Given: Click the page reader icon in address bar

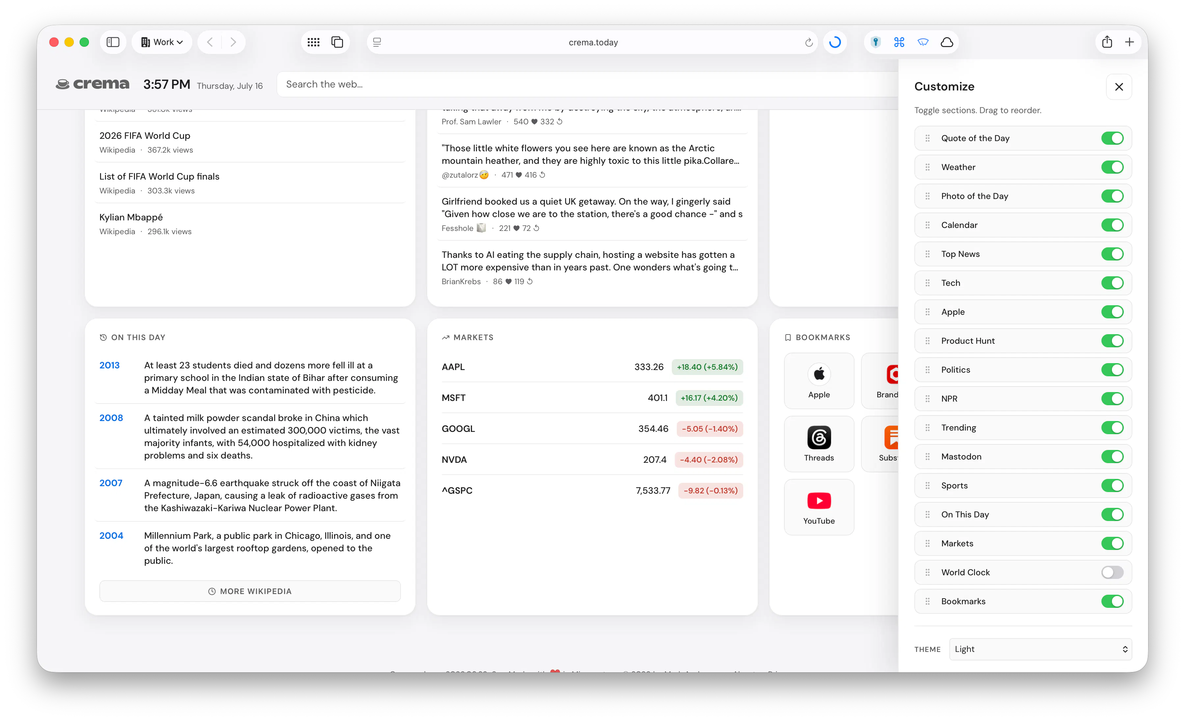Looking at the screenshot, I should point(377,42).
